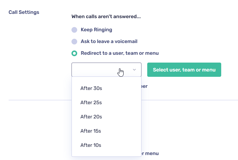Click the "When calls aren't answered..." heading text
238x160 pixels.
coord(106,16)
